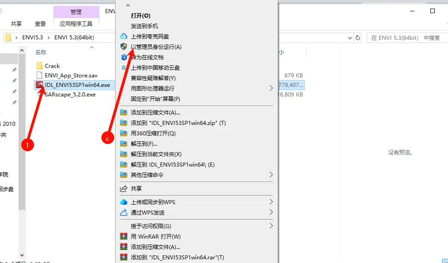Click the admin shield icon

(x=123, y=47)
